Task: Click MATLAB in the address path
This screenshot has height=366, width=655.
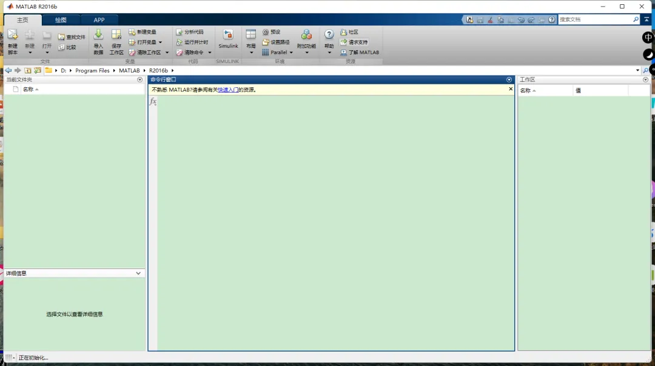Action: [129, 70]
